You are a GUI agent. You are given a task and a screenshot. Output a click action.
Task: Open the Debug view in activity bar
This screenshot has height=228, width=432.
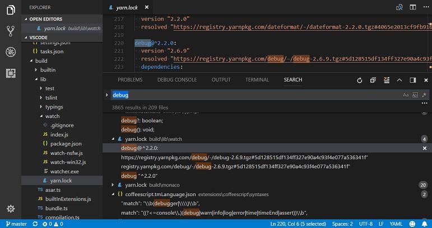click(11, 52)
